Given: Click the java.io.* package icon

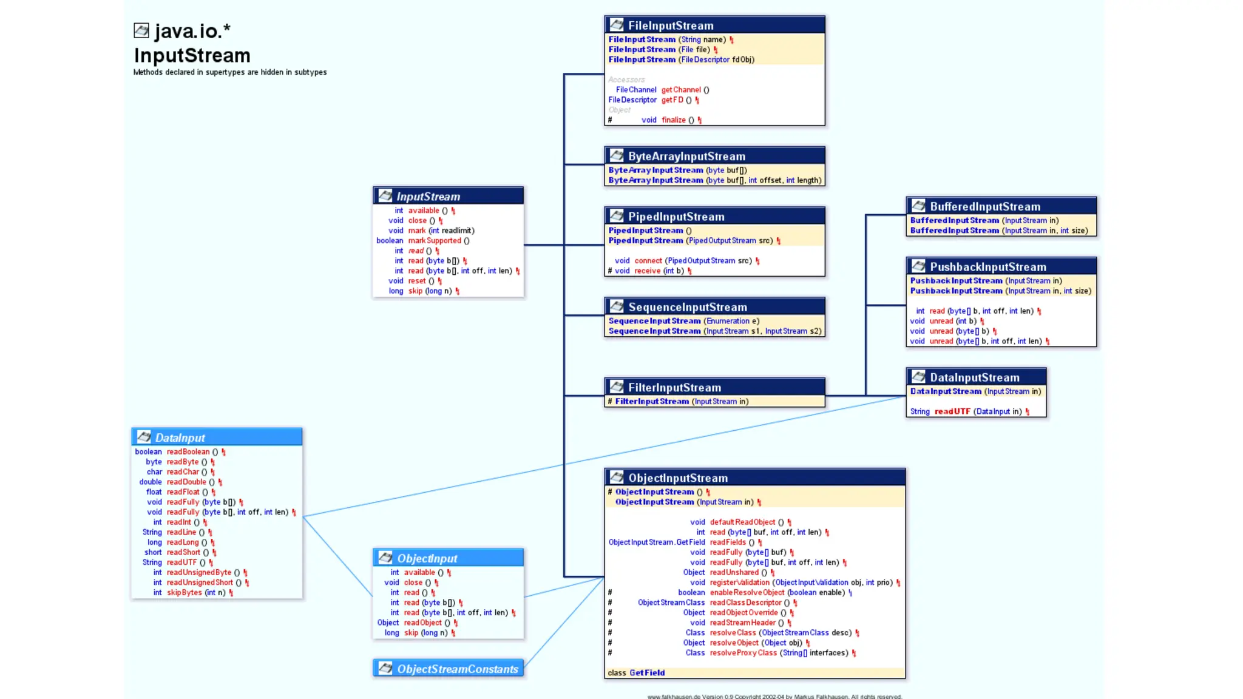Looking at the screenshot, I should (x=141, y=30).
